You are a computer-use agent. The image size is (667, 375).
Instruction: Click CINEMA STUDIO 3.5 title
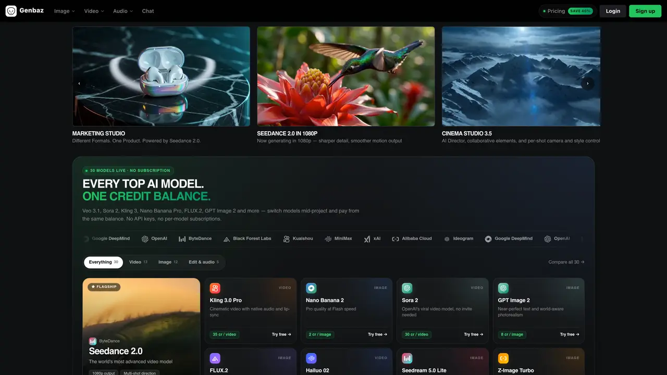[x=467, y=133]
